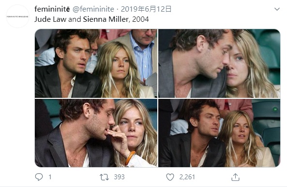Expand the tweet options chevron

[277, 9]
